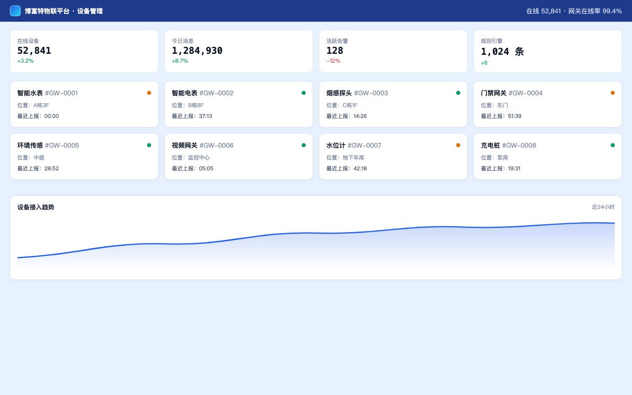Click status dot on 环境传感 card
Image resolution: width=632 pixels, height=395 pixels.
coord(149,145)
